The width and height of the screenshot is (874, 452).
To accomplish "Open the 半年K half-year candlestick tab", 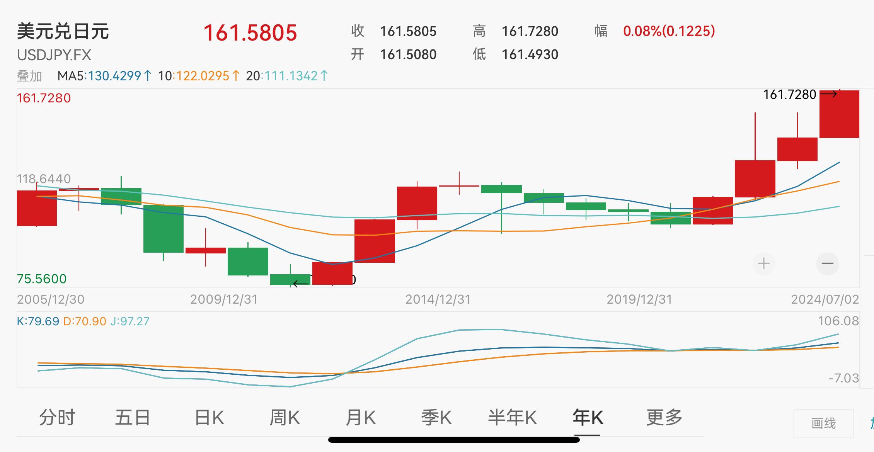I will click(513, 418).
